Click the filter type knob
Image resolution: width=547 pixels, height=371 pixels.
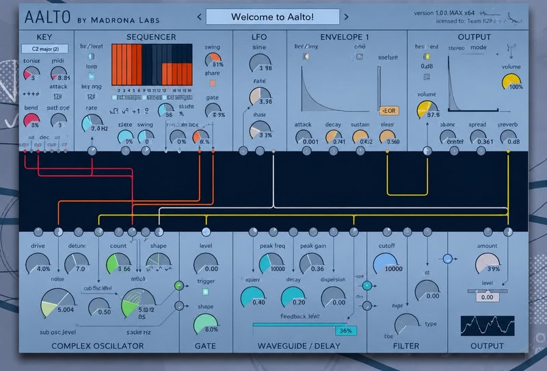(407, 324)
